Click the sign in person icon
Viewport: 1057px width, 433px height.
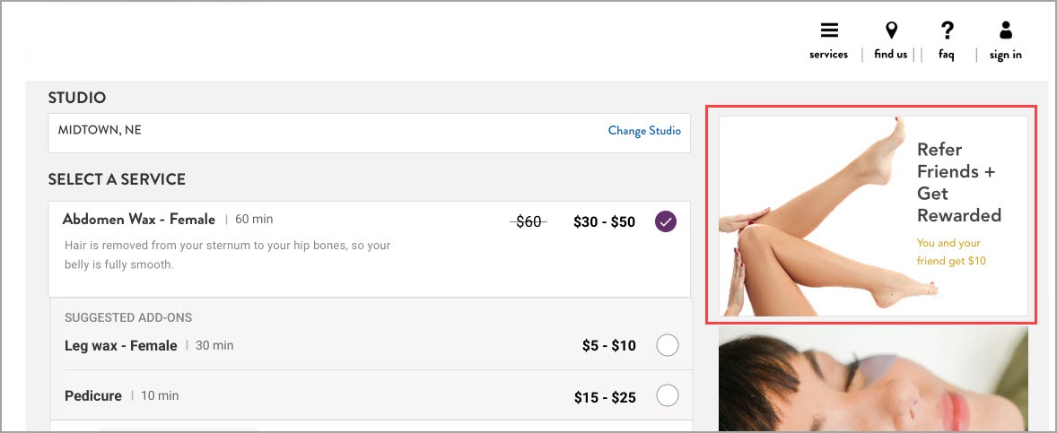tap(1006, 30)
